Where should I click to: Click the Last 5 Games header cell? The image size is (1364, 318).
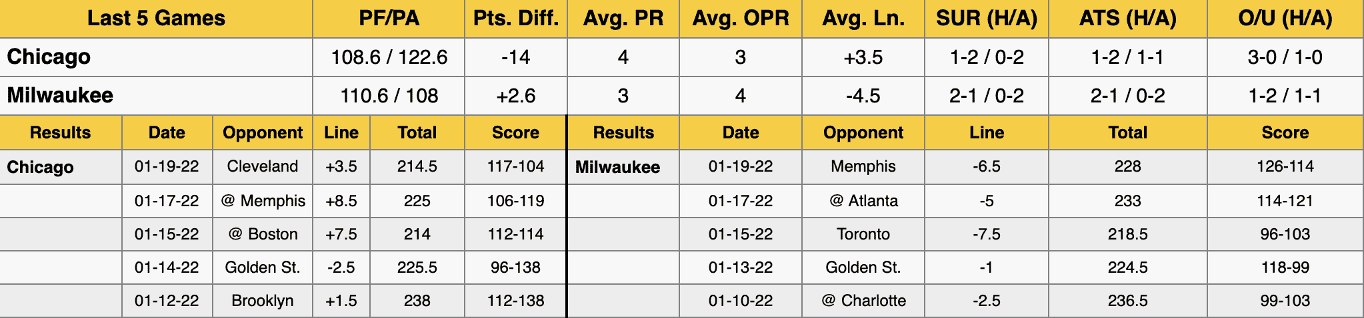[x=156, y=19]
